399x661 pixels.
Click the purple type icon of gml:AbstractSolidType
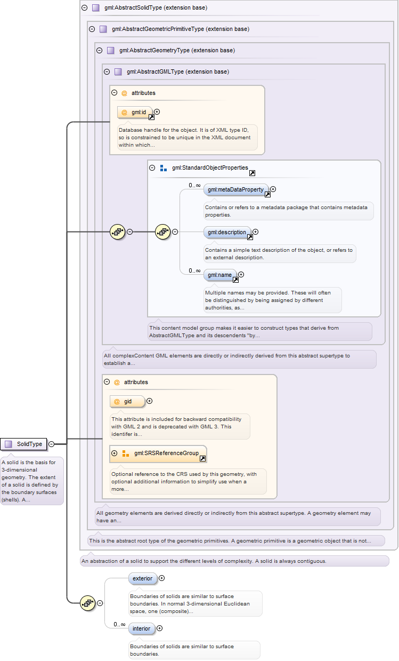tap(96, 8)
